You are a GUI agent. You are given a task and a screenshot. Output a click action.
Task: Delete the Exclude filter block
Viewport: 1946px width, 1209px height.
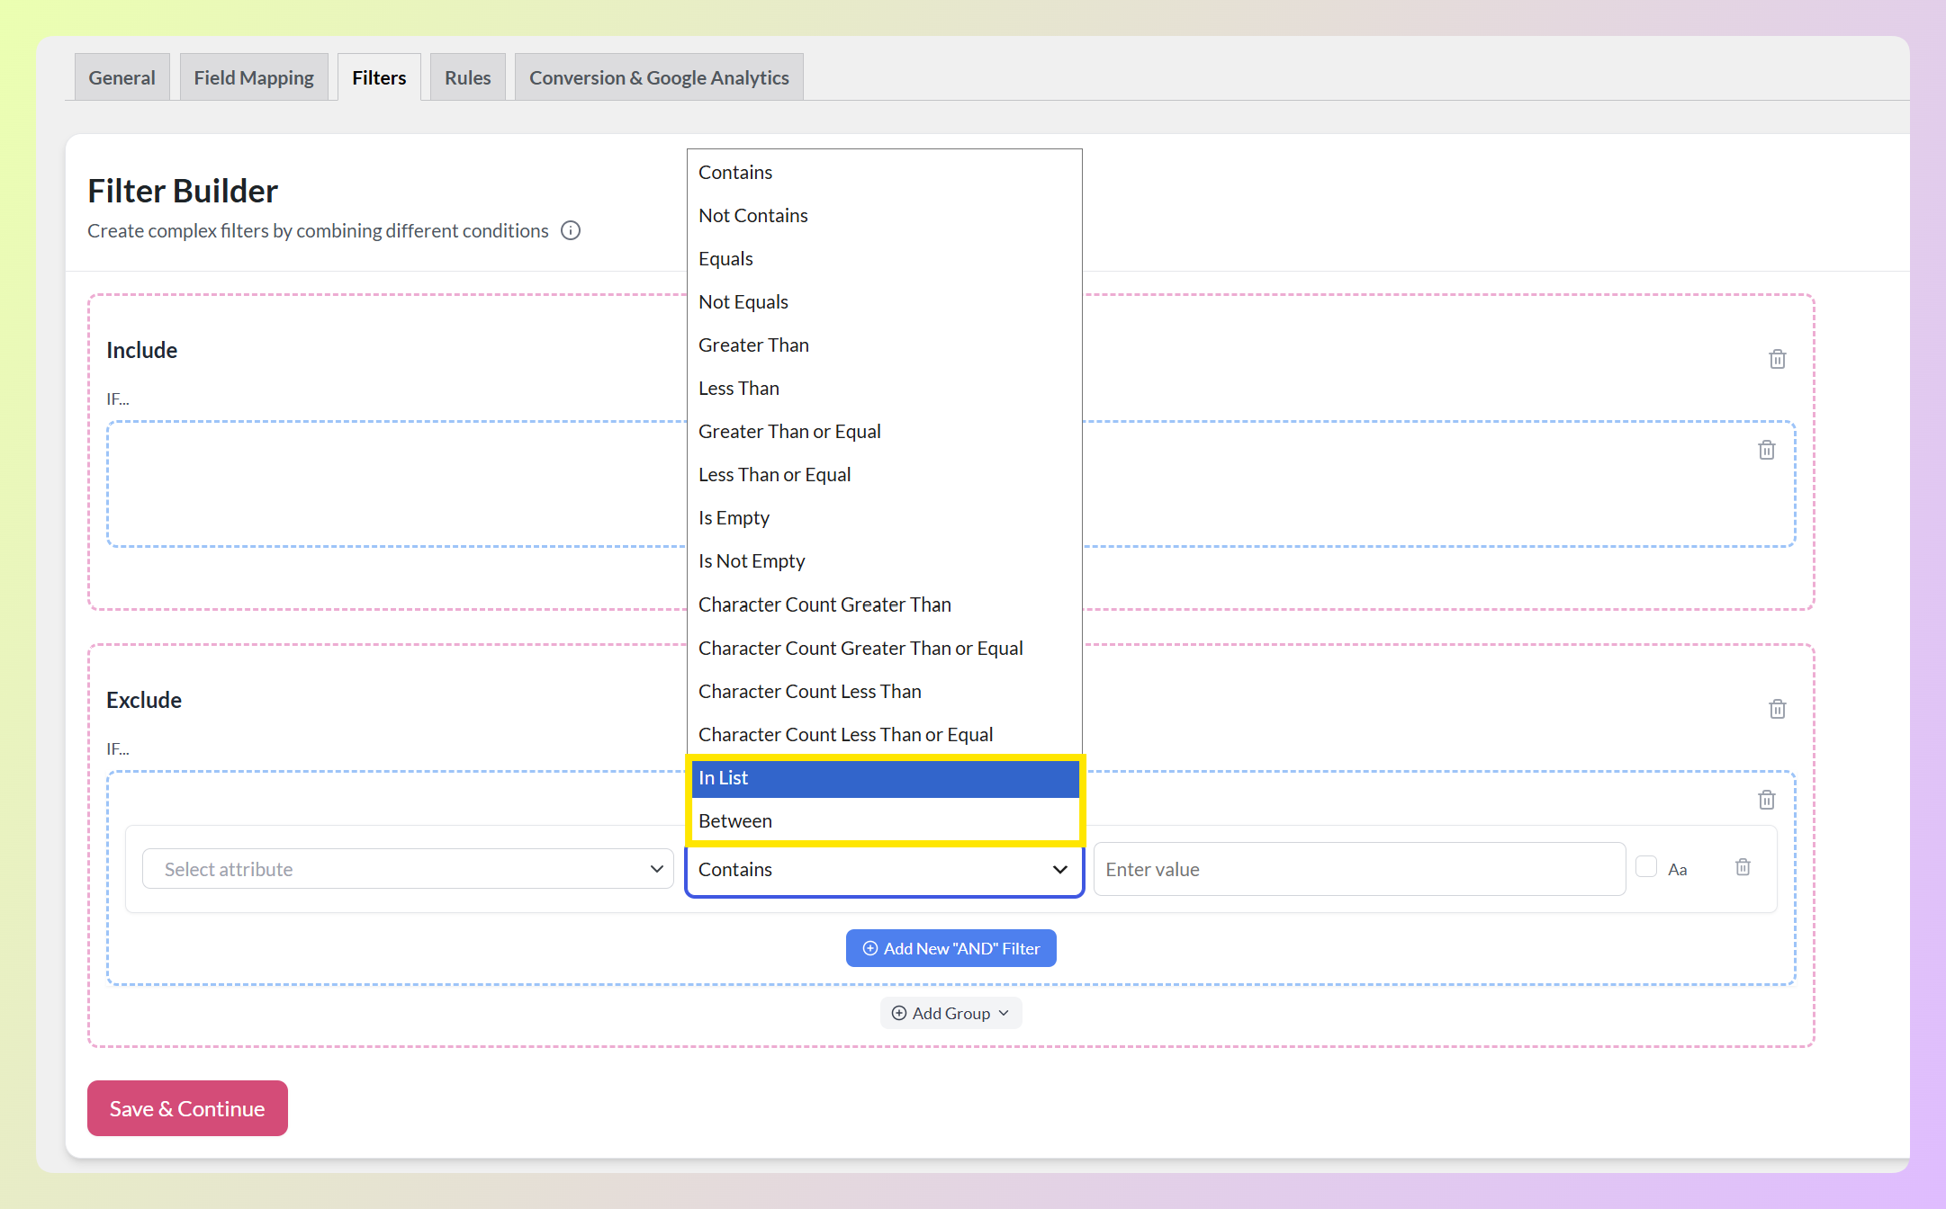(1778, 709)
